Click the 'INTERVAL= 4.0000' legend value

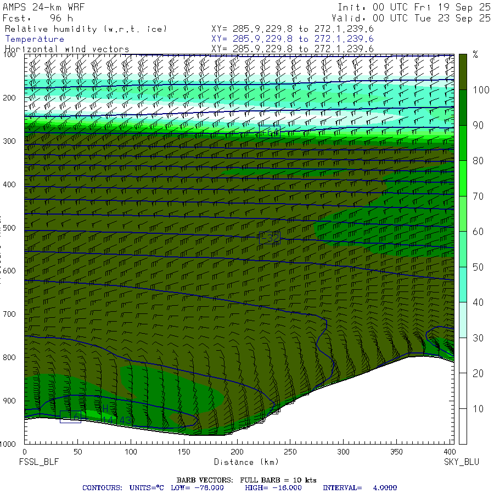360,488
